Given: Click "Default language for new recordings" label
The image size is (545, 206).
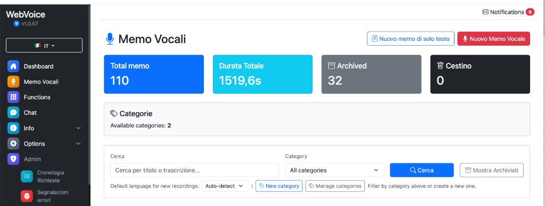Looking at the screenshot, I should pos(155,186).
